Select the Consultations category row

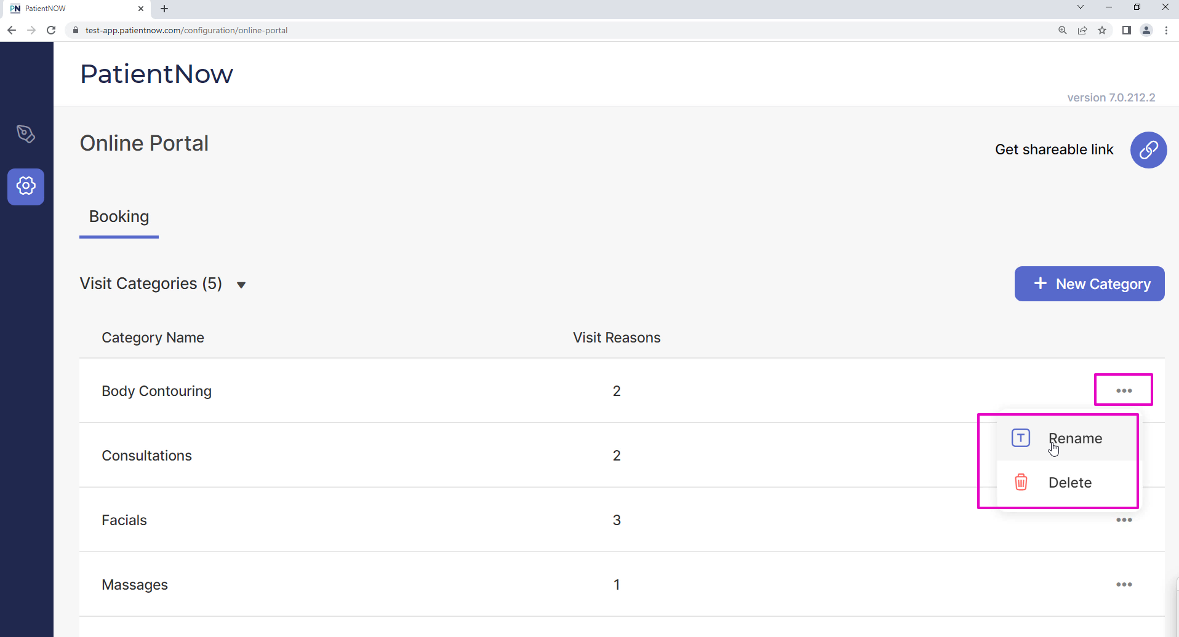(146, 456)
